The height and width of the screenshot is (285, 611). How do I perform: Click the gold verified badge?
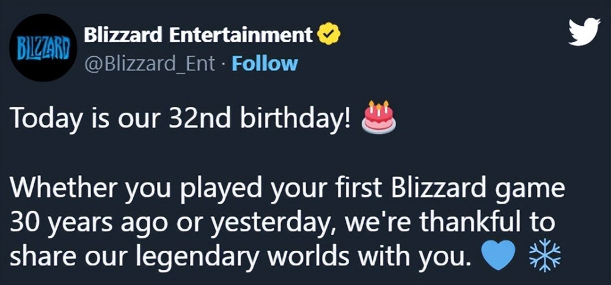tap(327, 35)
